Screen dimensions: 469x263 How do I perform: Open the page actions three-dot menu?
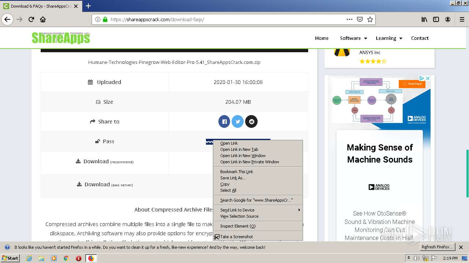(x=350, y=19)
